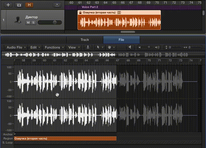206x148 pixels.
Task: Toggle the Catch playhead button
Action: [88, 47]
